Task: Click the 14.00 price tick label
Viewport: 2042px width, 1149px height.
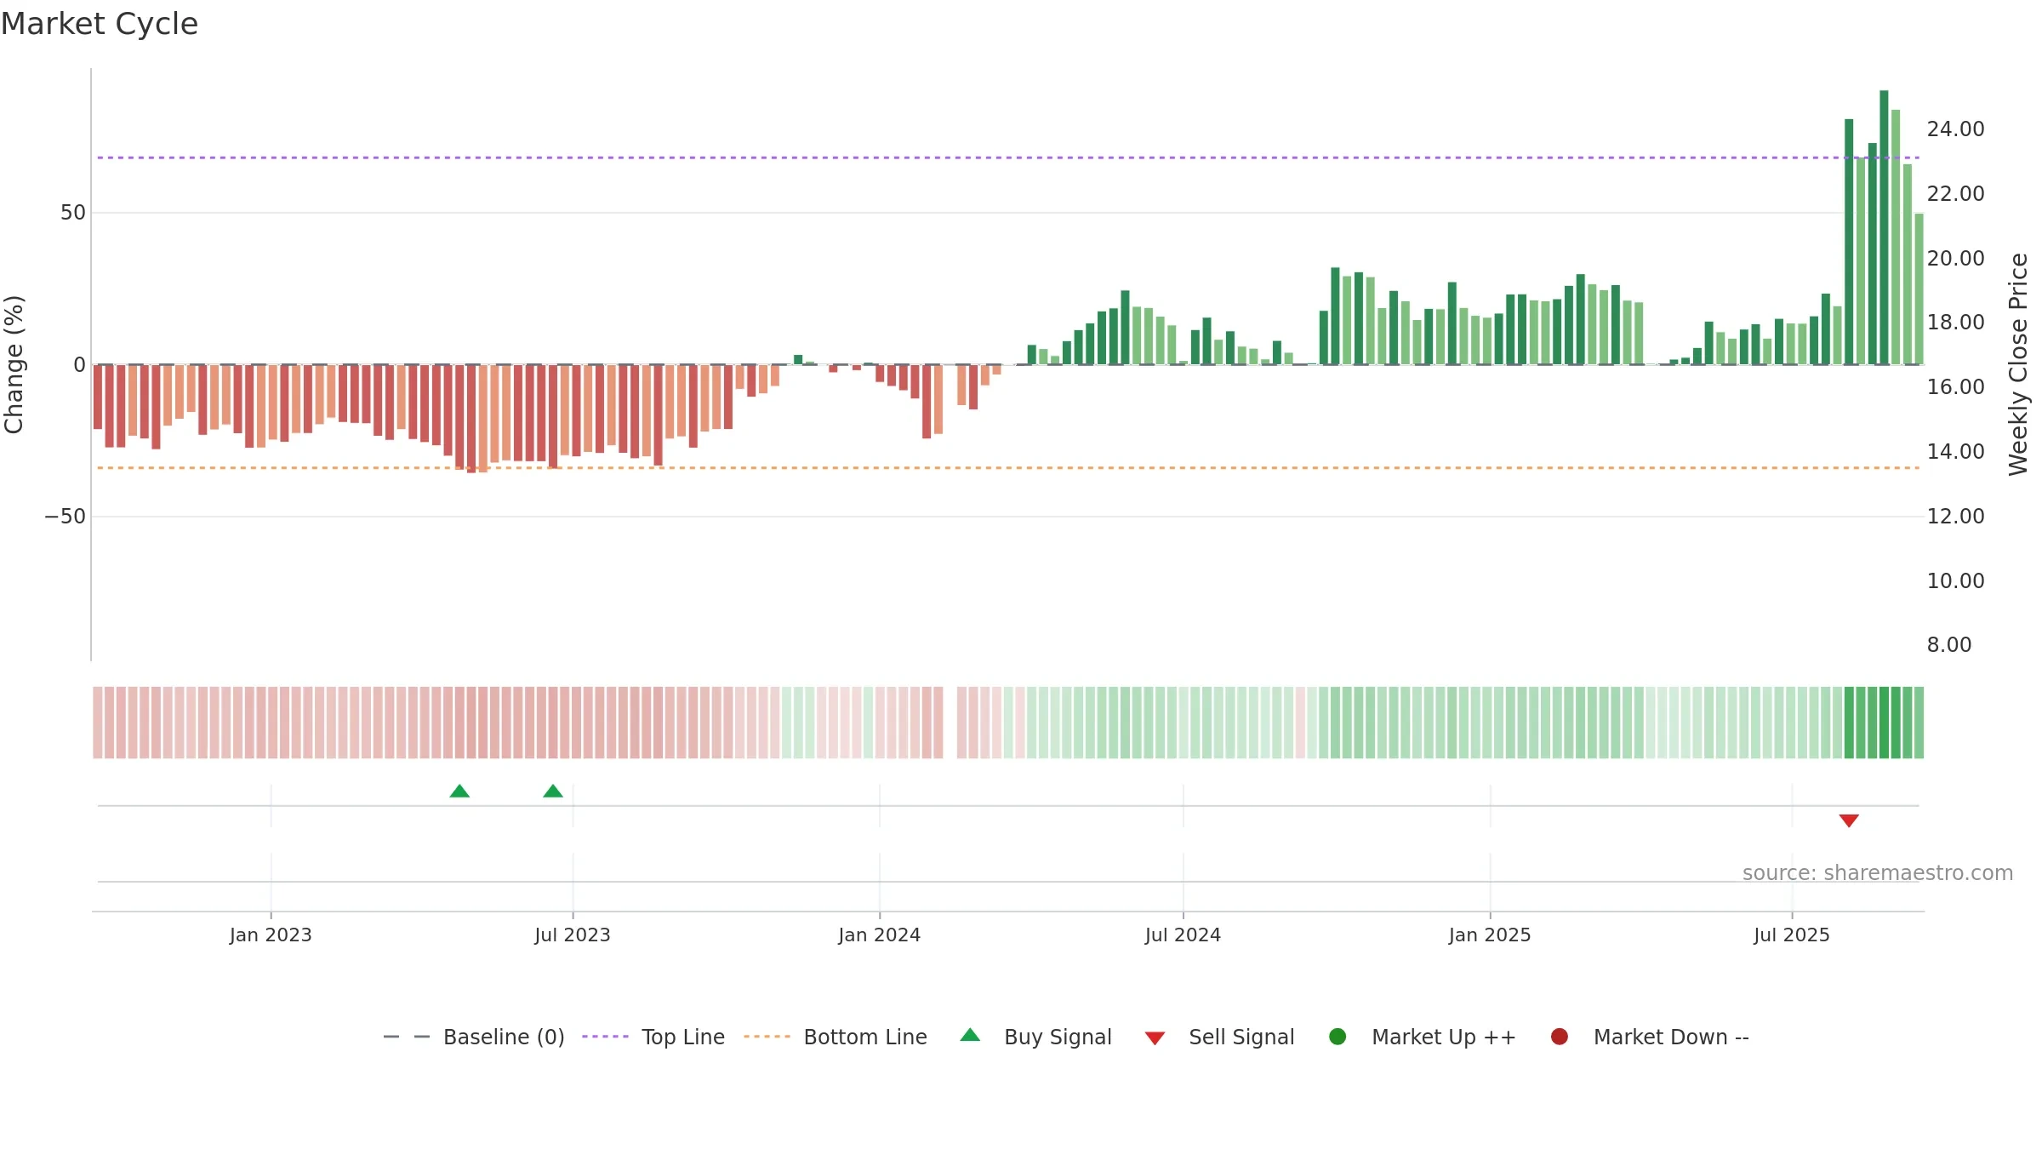Action: coord(1955,452)
